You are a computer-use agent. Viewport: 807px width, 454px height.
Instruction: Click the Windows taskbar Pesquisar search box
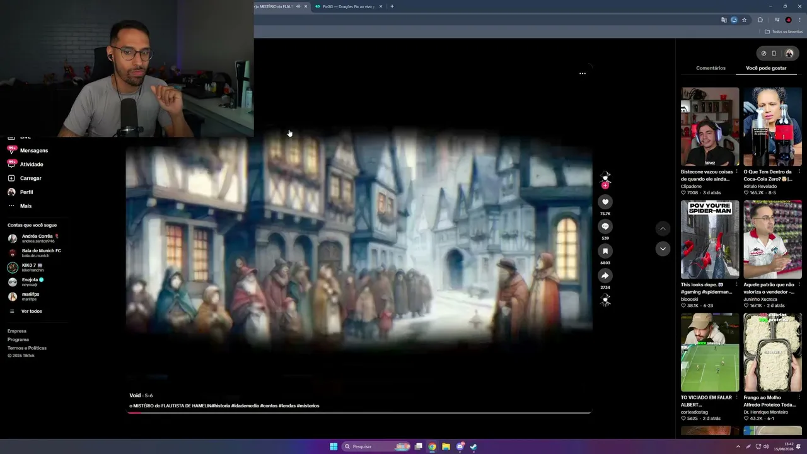coord(376,446)
